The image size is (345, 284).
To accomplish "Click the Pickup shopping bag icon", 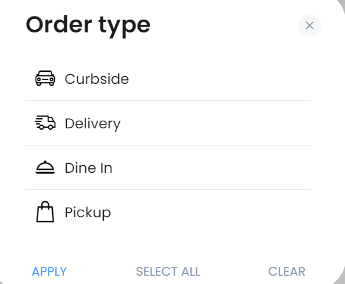I will (x=45, y=212).
